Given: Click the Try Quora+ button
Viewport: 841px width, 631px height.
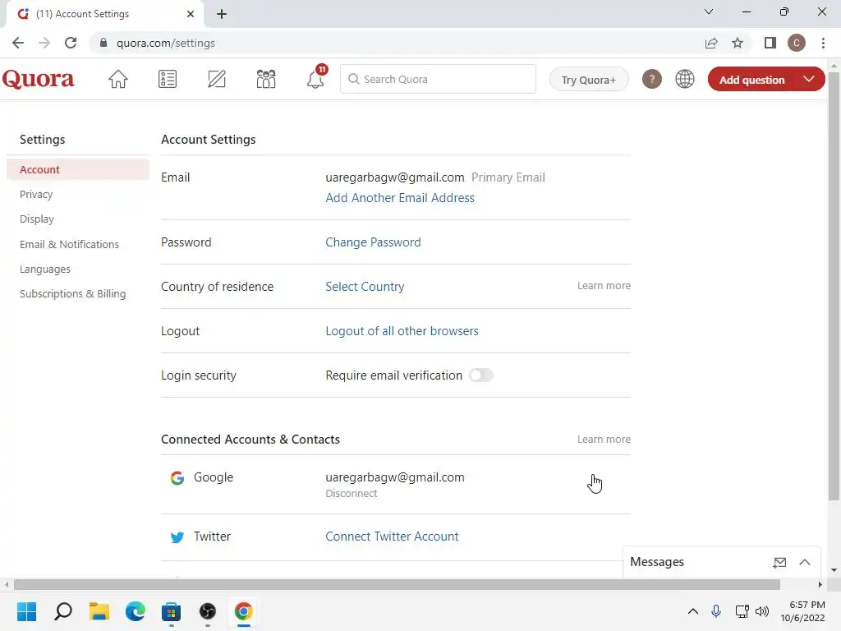Looking at the screenshot, I should pos(588,80).
